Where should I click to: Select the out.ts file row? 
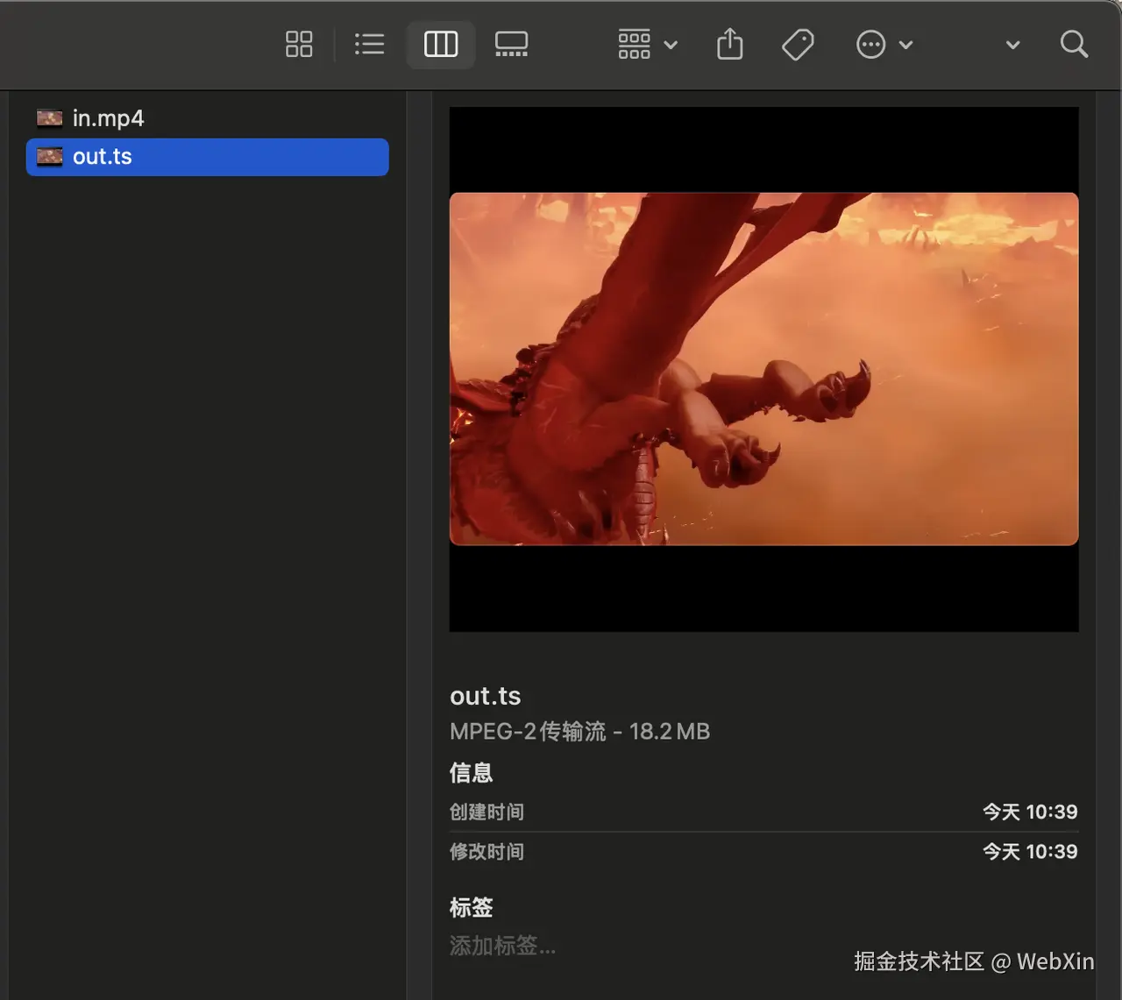(208, 157)
